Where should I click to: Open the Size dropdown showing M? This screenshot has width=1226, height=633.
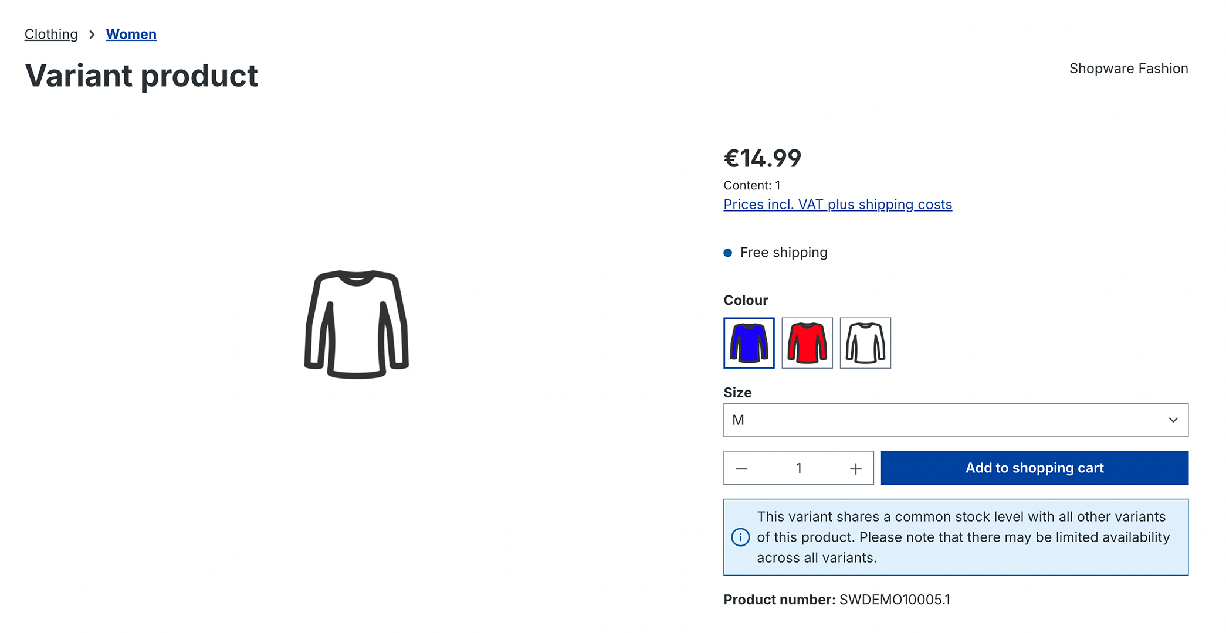point(956,420)
